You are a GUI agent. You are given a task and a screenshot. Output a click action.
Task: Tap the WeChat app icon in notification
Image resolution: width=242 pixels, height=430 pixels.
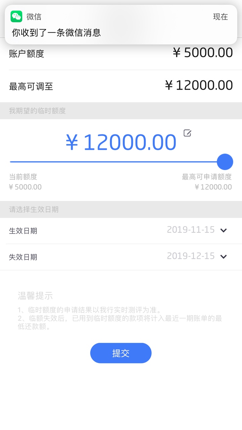(x=16, y=16)
